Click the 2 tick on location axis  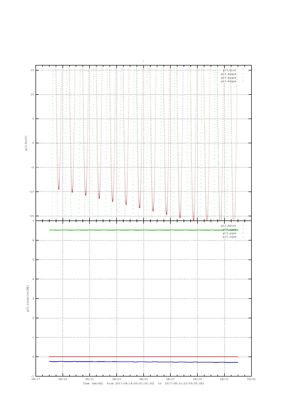click(33, 318)
